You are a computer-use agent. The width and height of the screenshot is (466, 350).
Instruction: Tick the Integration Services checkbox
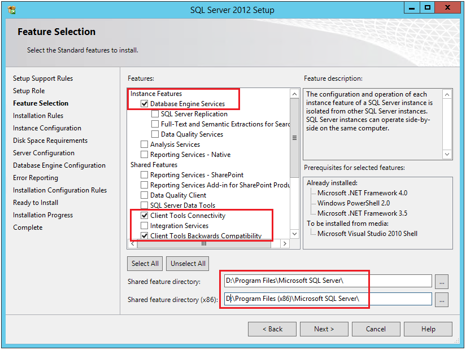(145, 225)
